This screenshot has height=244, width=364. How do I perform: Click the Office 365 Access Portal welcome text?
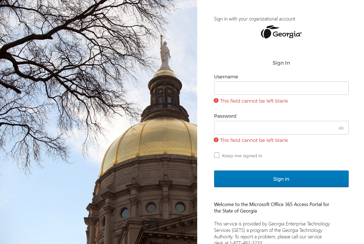(272, 208)
